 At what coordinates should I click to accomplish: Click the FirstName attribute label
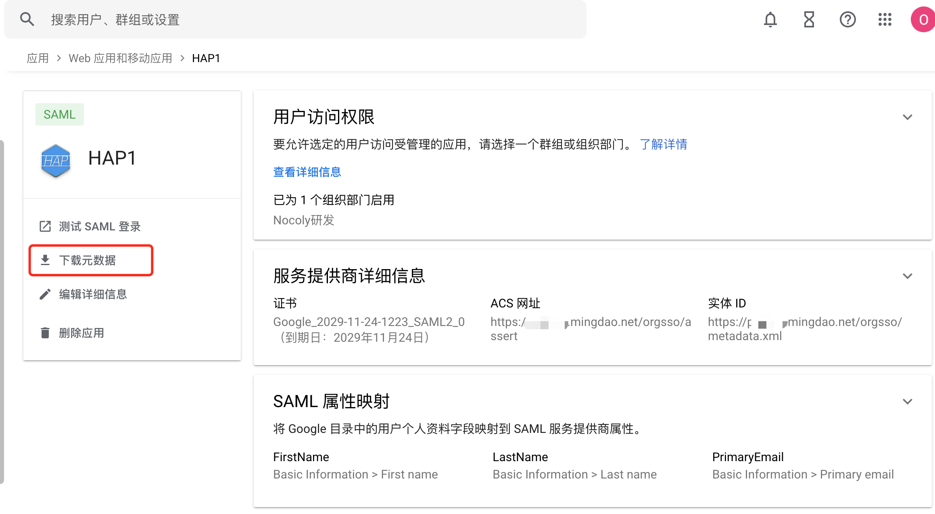301,457
